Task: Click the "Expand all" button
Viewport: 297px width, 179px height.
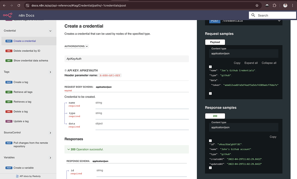Action: tap(251, 63)
